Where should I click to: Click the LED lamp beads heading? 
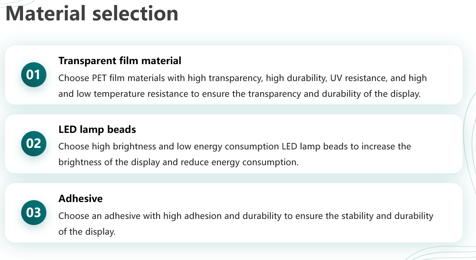pos(97,130)
